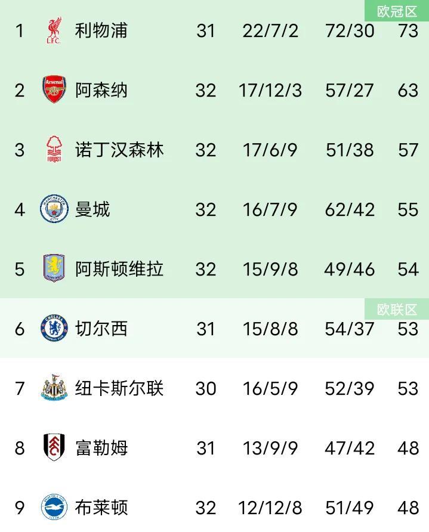429x532 pixels.
Task: Click the Brighton seagull logo
Action: coord(54,507)
